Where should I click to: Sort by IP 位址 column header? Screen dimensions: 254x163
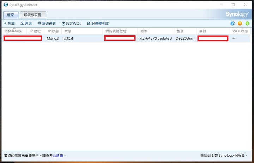[x=36, y=31]
